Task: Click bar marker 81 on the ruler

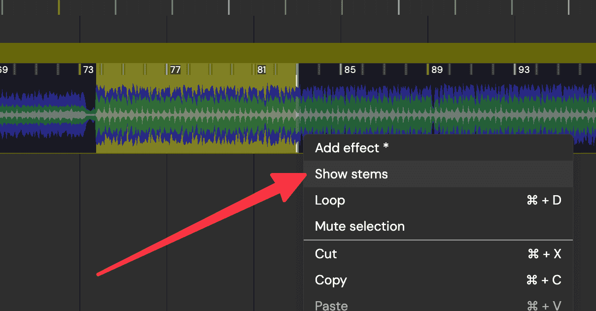Action: [262, 69]
